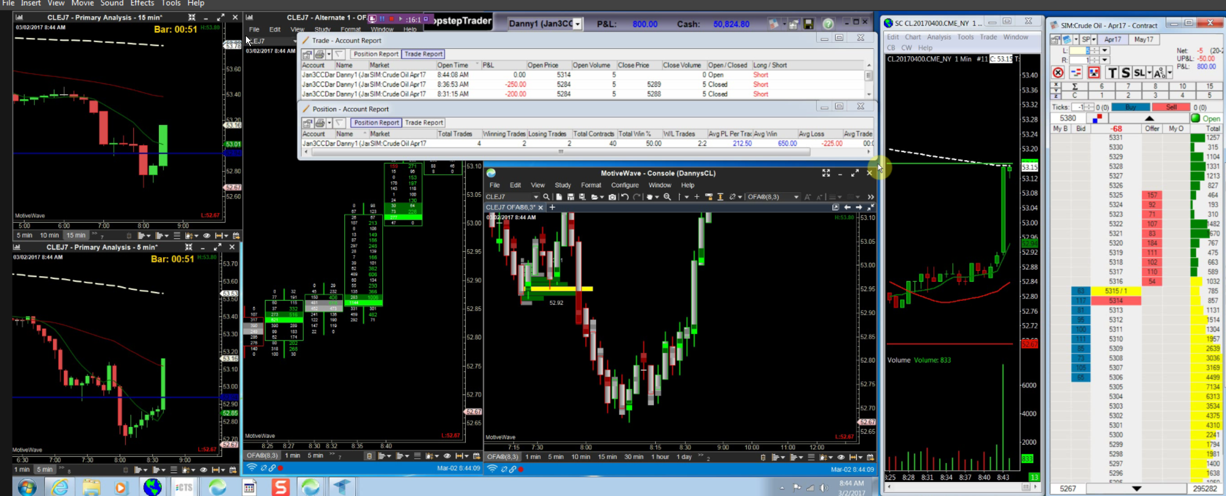The width and height of the screenshot is (1226, 496).
Task: Open Snagit red S icon in taskbar
Action: pos(280,487)
